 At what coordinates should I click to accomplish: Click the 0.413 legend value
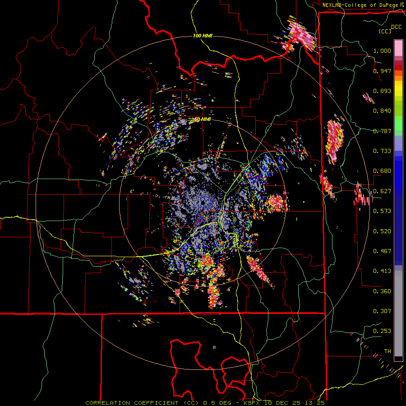tap(382, 271)
